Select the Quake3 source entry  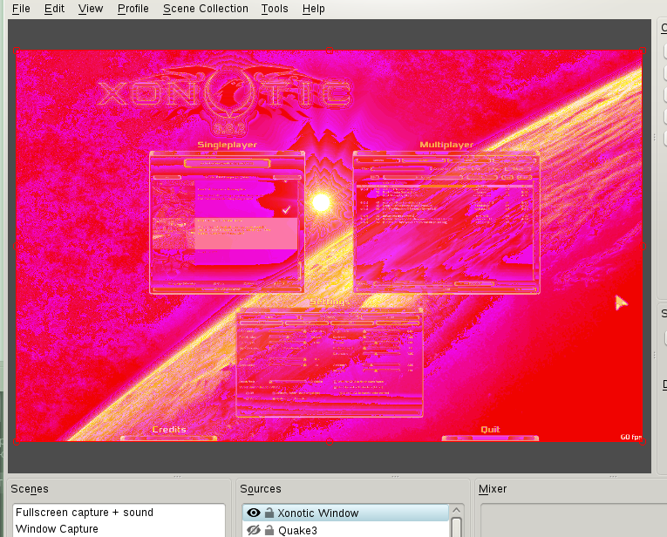pyautogui.click(x=296, y=530)
